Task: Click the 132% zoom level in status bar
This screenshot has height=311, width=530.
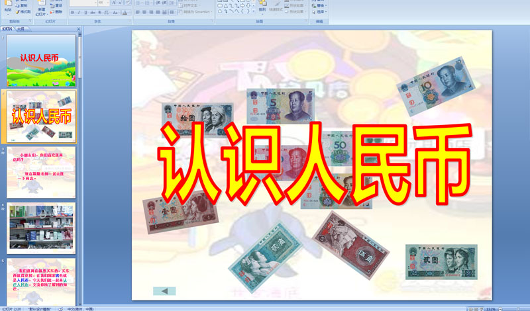Action: [x=491, y=309]
